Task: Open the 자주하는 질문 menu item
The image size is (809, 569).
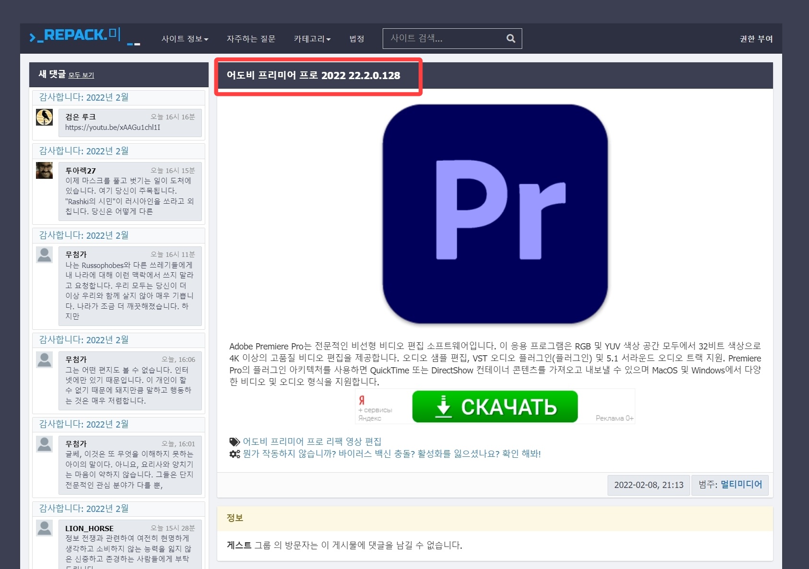Action: [x=251, y=39]
